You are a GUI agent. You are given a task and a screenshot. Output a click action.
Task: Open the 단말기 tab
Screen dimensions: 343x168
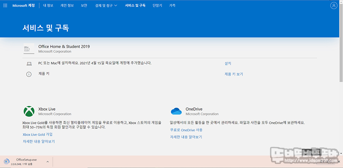click(x=157, y=6)
